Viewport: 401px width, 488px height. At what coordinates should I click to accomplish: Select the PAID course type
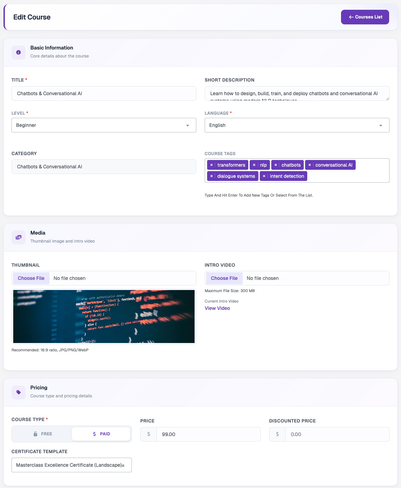pyautogui.click(x=101, y=434)
